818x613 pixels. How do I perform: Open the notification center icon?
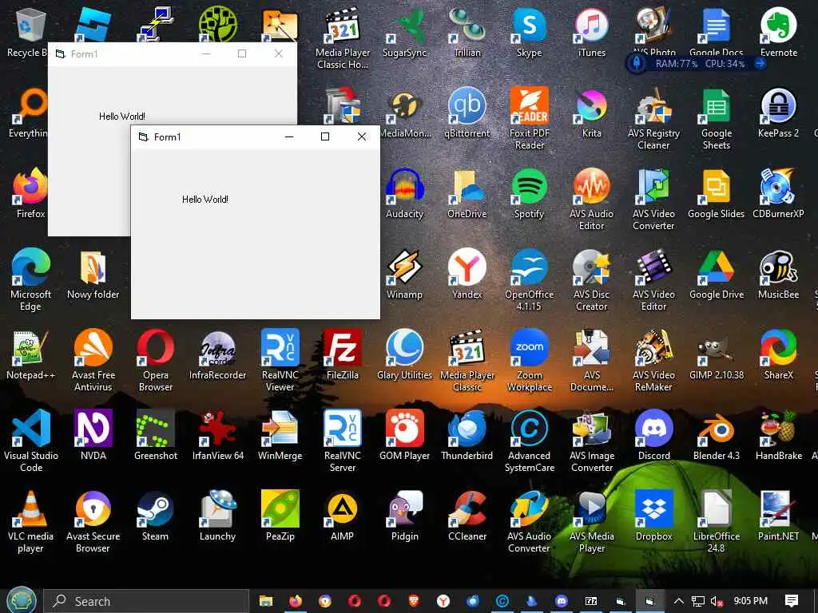pos(792,601)
